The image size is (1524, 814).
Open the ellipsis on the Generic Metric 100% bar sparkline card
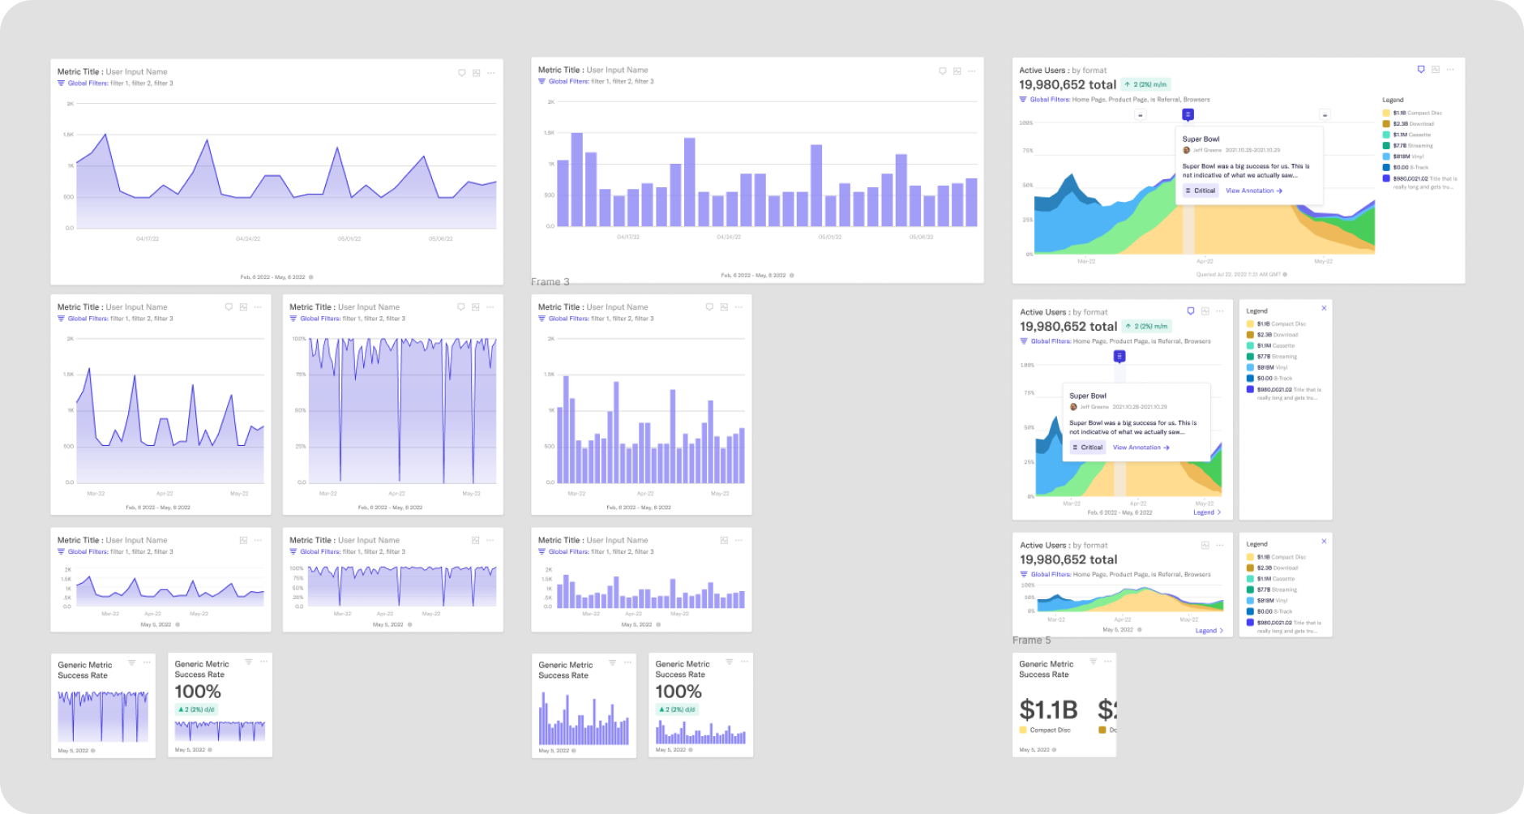(744, 662)
